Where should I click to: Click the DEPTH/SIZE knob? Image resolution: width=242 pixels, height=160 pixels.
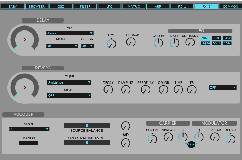coord(190,42)
